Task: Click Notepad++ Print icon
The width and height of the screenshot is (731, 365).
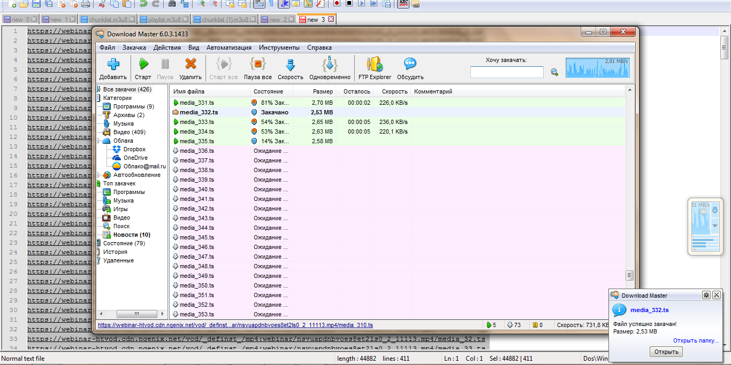Action: (x=86, y=4)
